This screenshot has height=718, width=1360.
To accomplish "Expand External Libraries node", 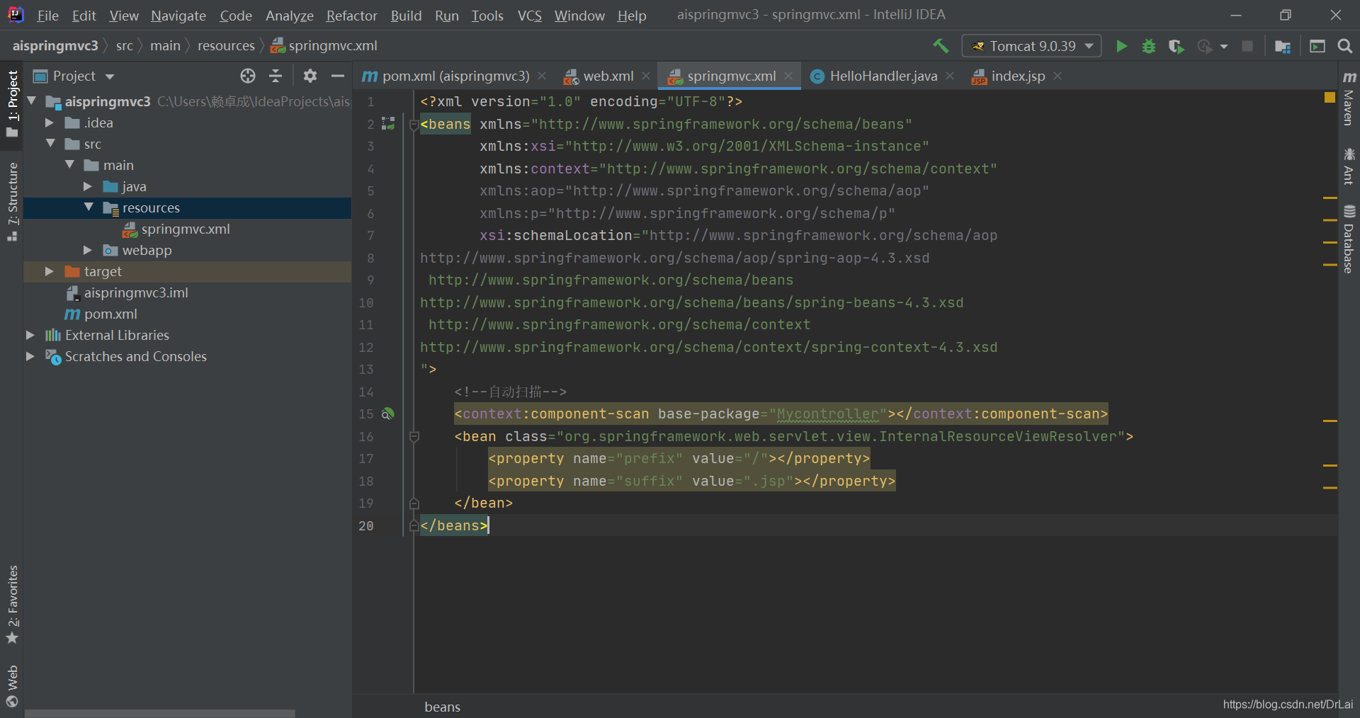I will [x=30, y=335].
